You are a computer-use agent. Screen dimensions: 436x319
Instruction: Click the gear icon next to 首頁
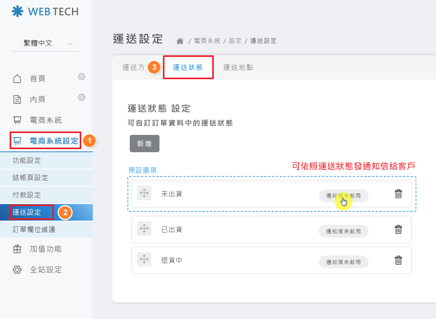(82, 76)
